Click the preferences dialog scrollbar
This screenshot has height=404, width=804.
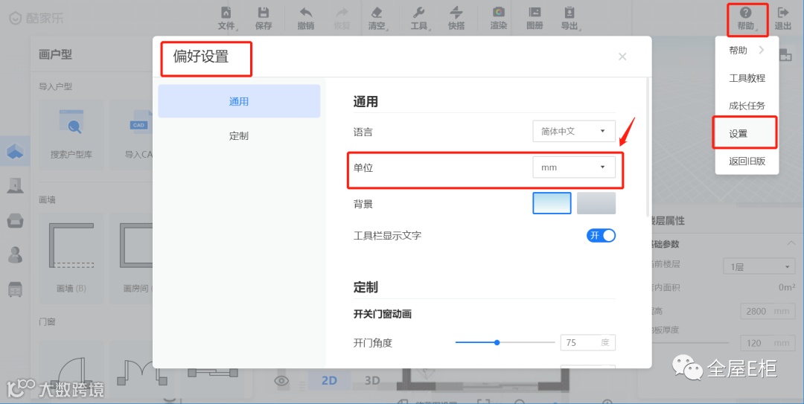pos(648,149)
